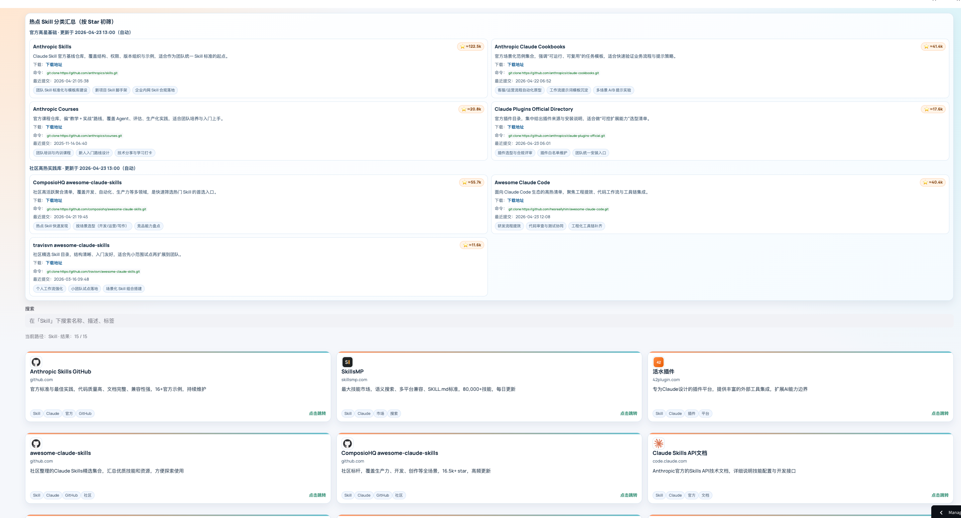Click the 插件 tag on 活水插件 card

coord(691,413)
